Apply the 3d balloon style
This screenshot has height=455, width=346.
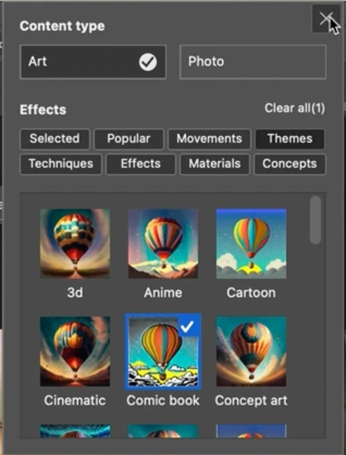point(75,244)
